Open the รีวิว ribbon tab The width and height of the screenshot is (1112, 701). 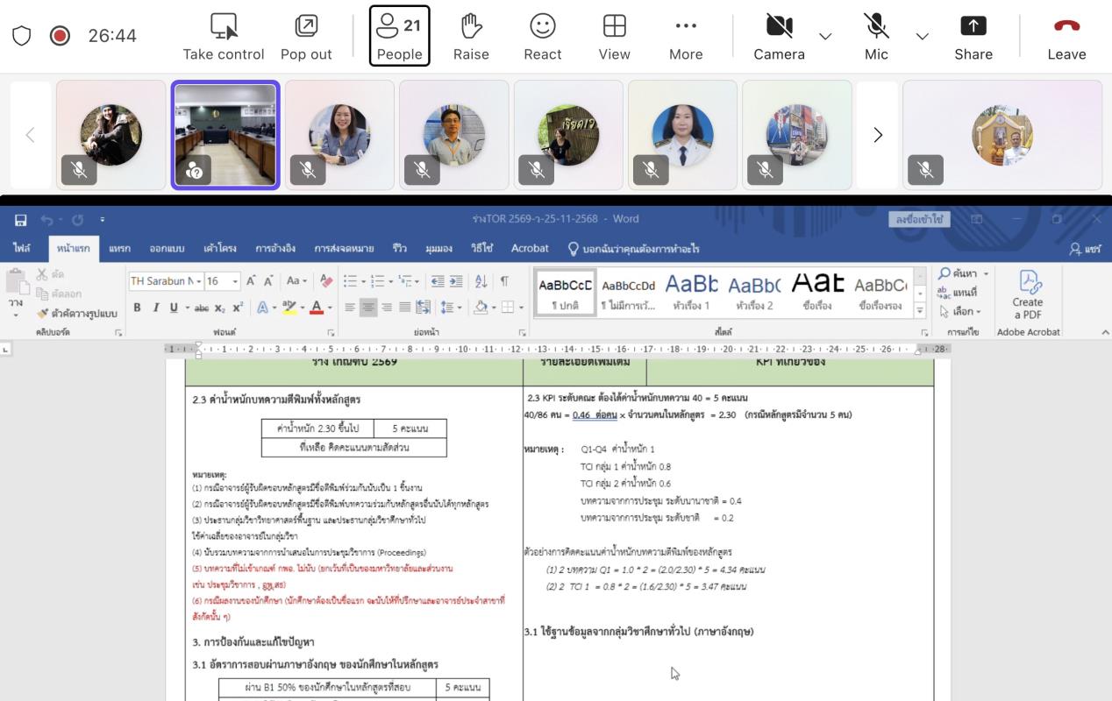[400, 249]
